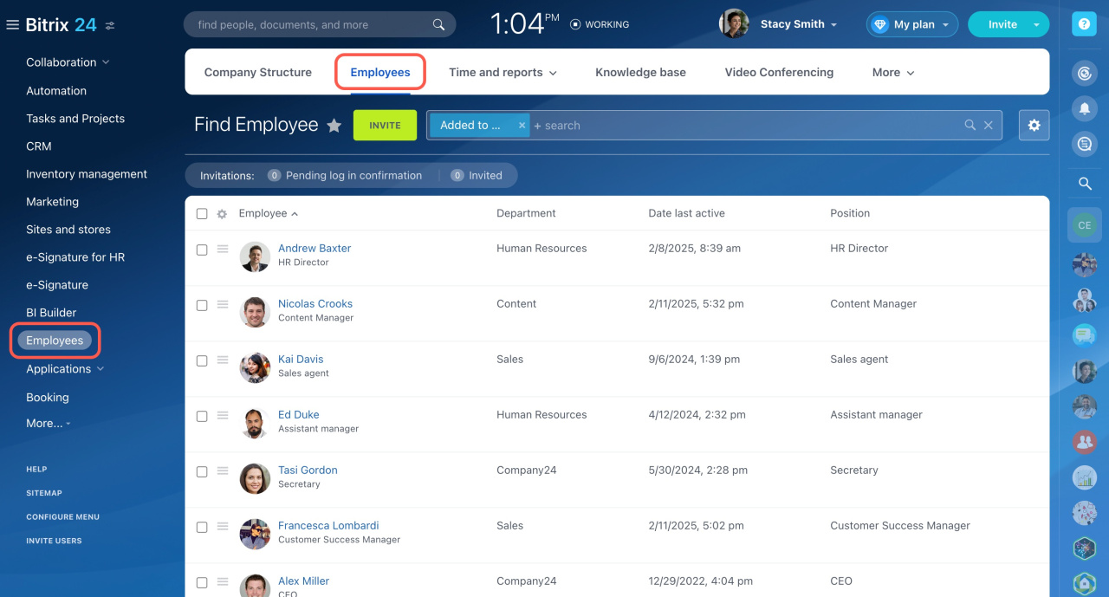The height and width of the screenshot is (597, 1109).
Task: Open row actions menu for Tasi Gordon
Action: pos(223,471)
